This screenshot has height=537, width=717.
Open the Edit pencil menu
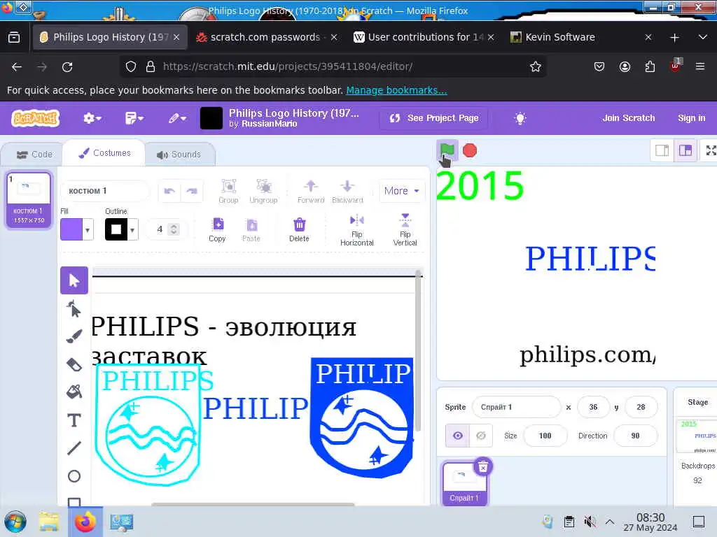177,118
